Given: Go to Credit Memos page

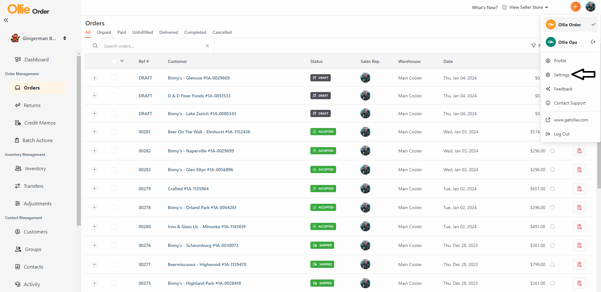Looking at the screenshot, I should [x=35, y=123].
